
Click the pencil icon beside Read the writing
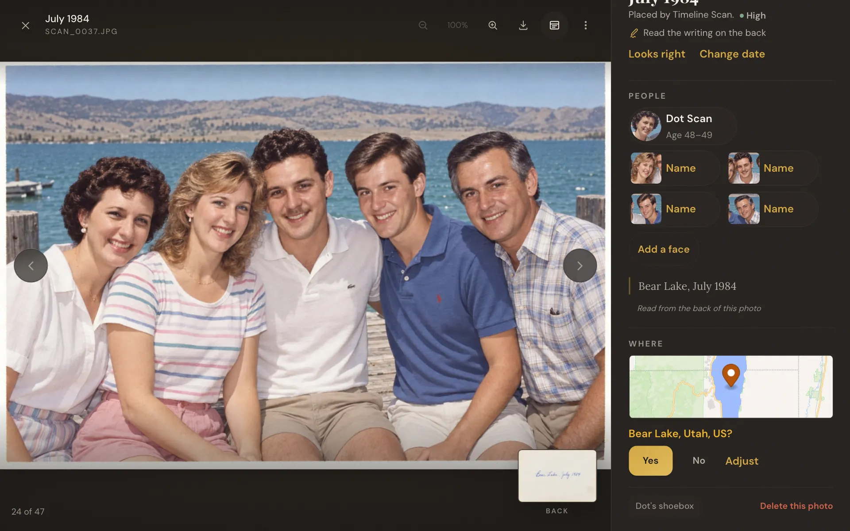634,33
